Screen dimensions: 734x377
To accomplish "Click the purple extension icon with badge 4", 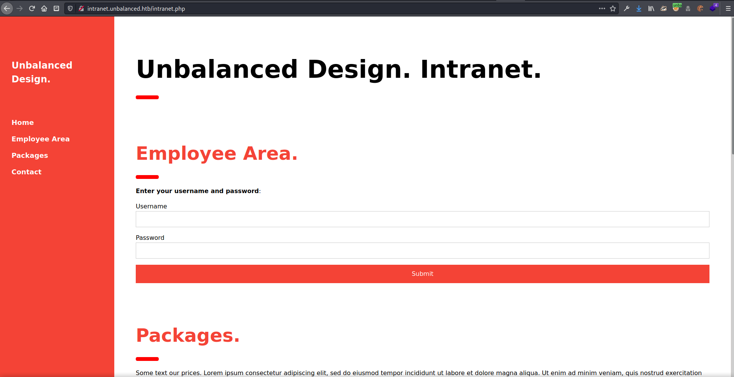I will [712, 8].
